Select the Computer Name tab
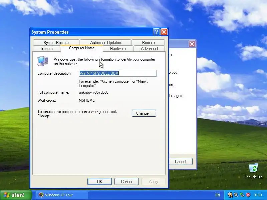267x200 pixels. (x=82, y=48)
